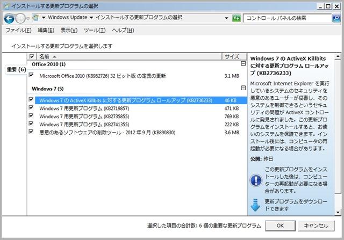Uncheck the ActiveX Killbits KB2736233 update
The height and width of the screenshot is (240, 344).
(31, 99)
